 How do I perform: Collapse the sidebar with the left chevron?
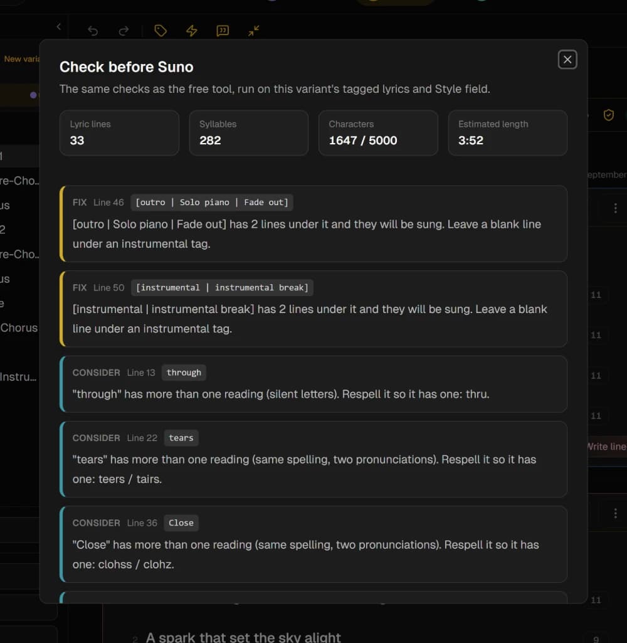(x=59, y=26)
